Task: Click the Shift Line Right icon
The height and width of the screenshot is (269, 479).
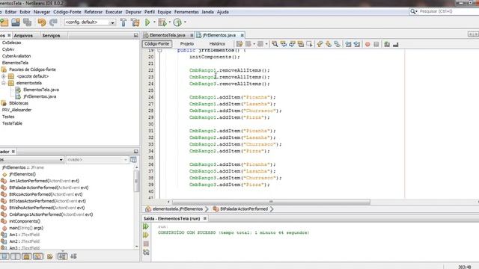Action: click(x=356, y=44)
